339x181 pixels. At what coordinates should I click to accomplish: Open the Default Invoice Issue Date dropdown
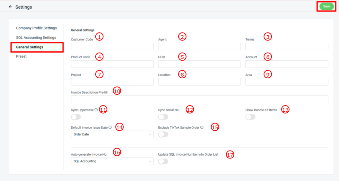coord(112,134)
